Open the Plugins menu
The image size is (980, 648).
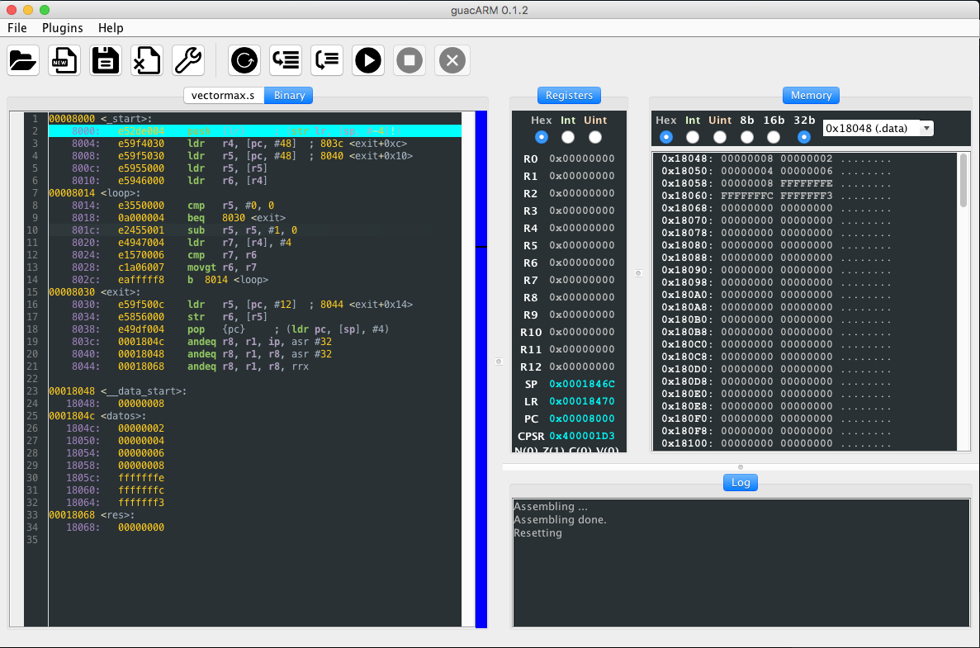[63, 28]
